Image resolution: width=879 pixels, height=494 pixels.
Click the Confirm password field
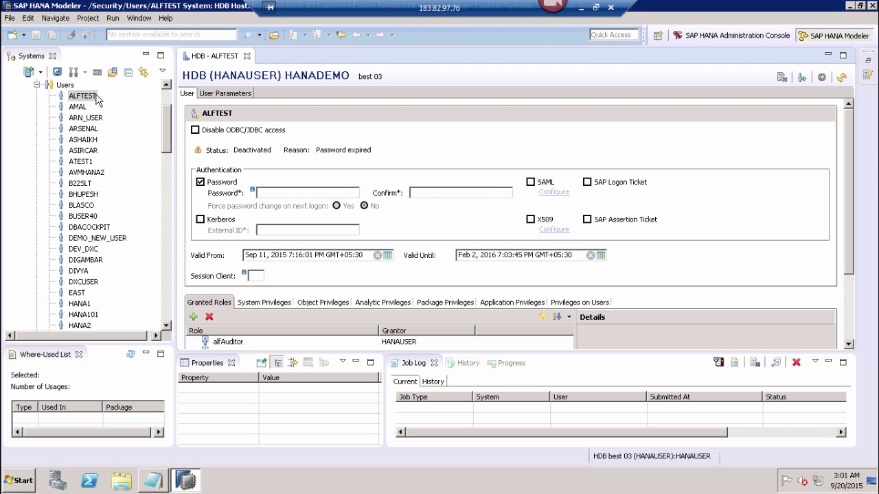(461, 193)
